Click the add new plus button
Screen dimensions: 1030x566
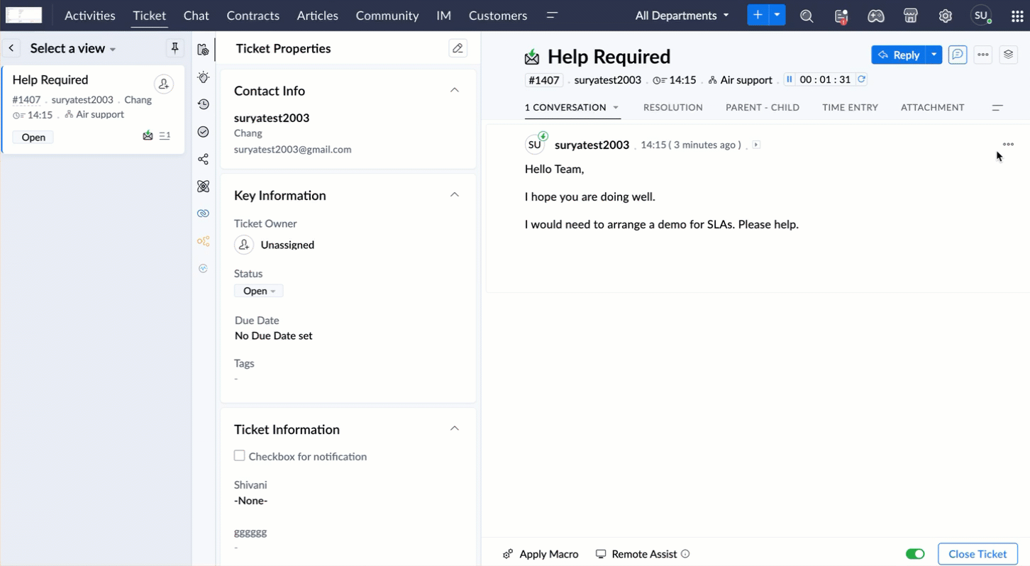point(758,15)
